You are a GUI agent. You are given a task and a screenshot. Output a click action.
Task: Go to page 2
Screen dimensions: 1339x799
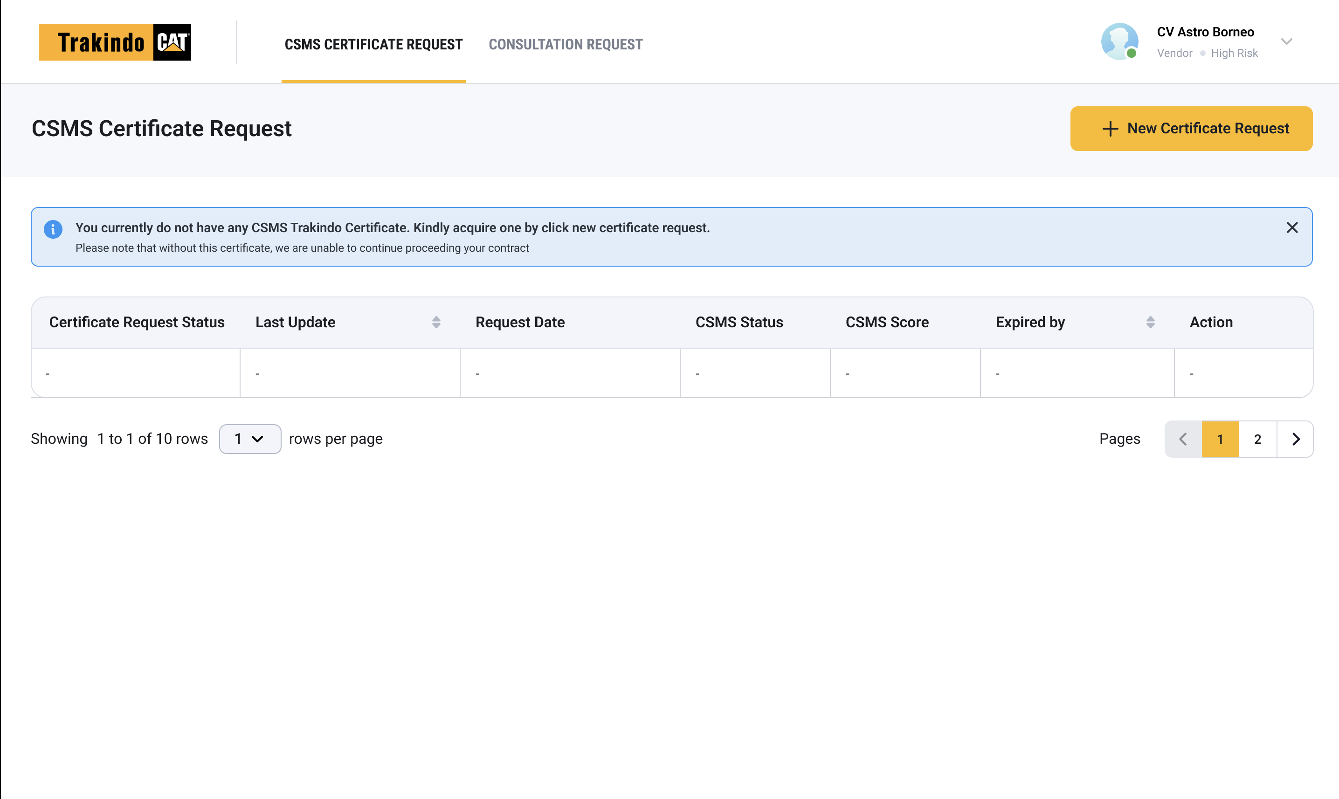point(1258,439)
